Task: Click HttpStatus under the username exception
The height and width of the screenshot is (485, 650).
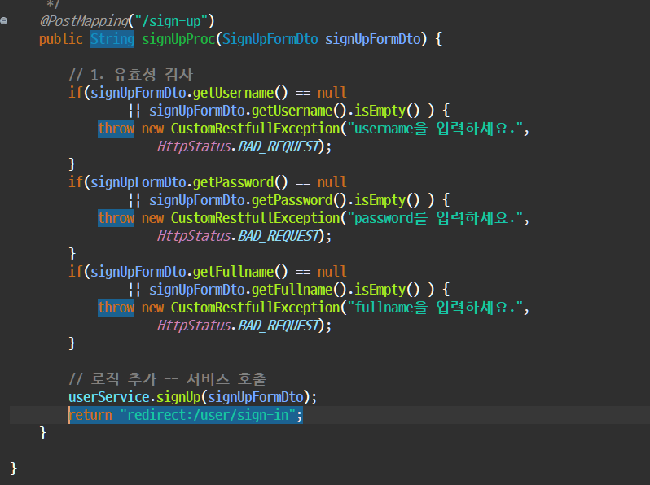Action: tap(194, 146)
